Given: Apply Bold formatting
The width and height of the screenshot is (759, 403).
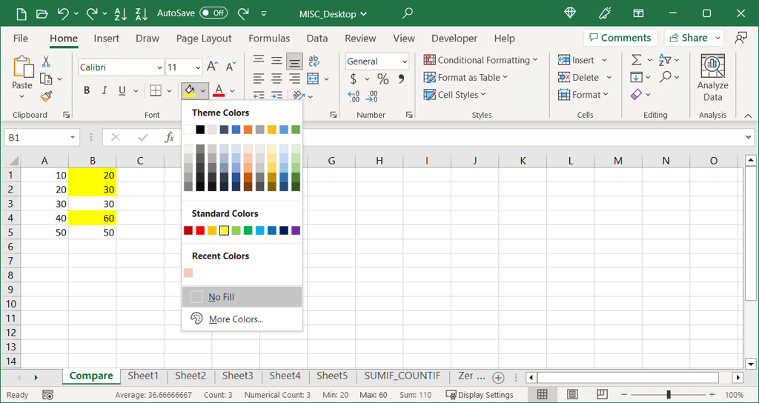Looking at the screenshot, I should [87, 90].
